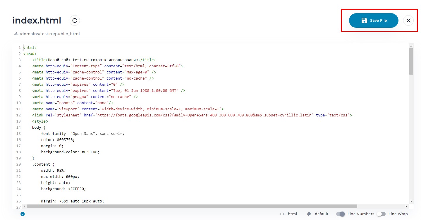Click the scroll right arrow of editor
The height and width of the screenshot is (220, 421).
[406, 206]
